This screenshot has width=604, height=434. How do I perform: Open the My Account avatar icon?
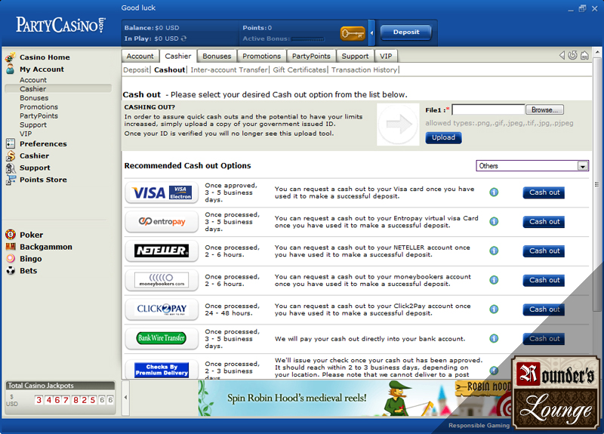tap(11, 69)
